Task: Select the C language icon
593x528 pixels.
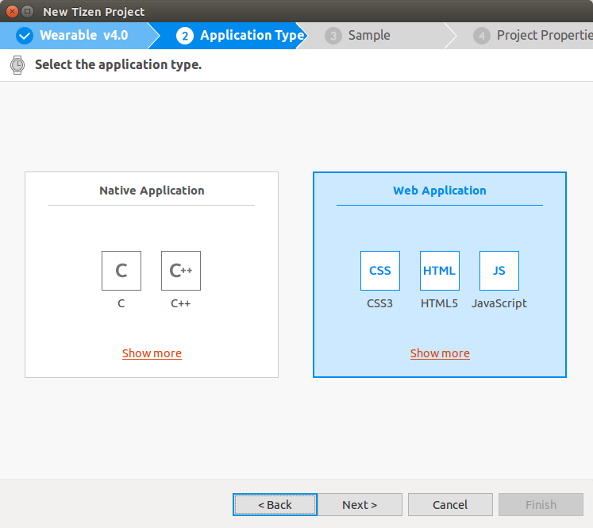Action: coord(121,271)
